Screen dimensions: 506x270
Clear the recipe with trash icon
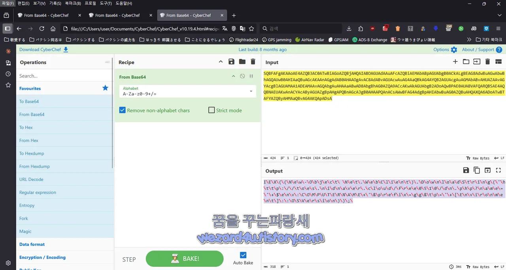pos(253,62)
